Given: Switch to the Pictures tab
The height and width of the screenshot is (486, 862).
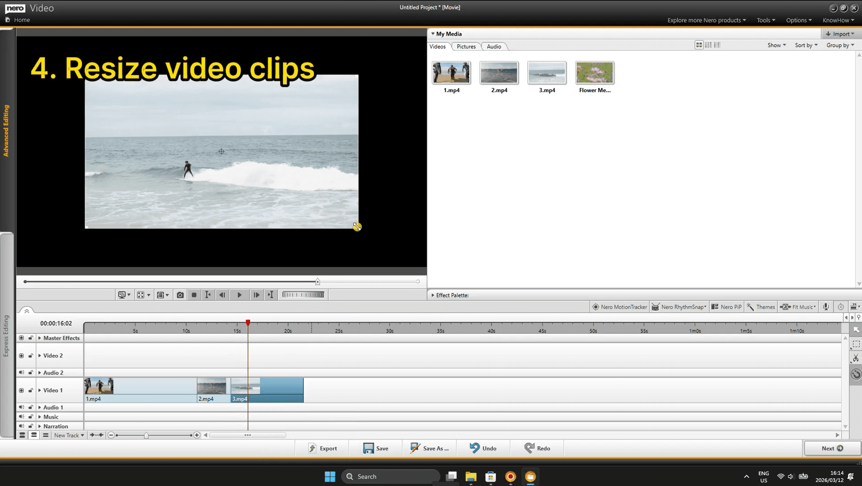Looking at the screenshot, I should click(x=466, y=46).
